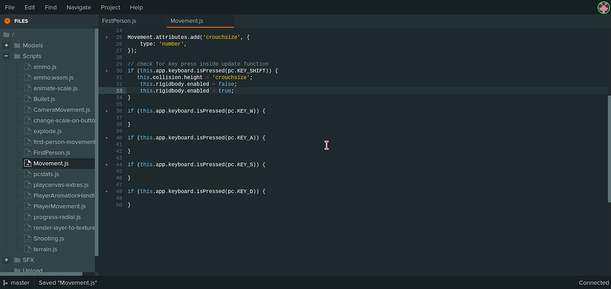
Task: Click the user avatar icon in top-right
Action: 603,7
